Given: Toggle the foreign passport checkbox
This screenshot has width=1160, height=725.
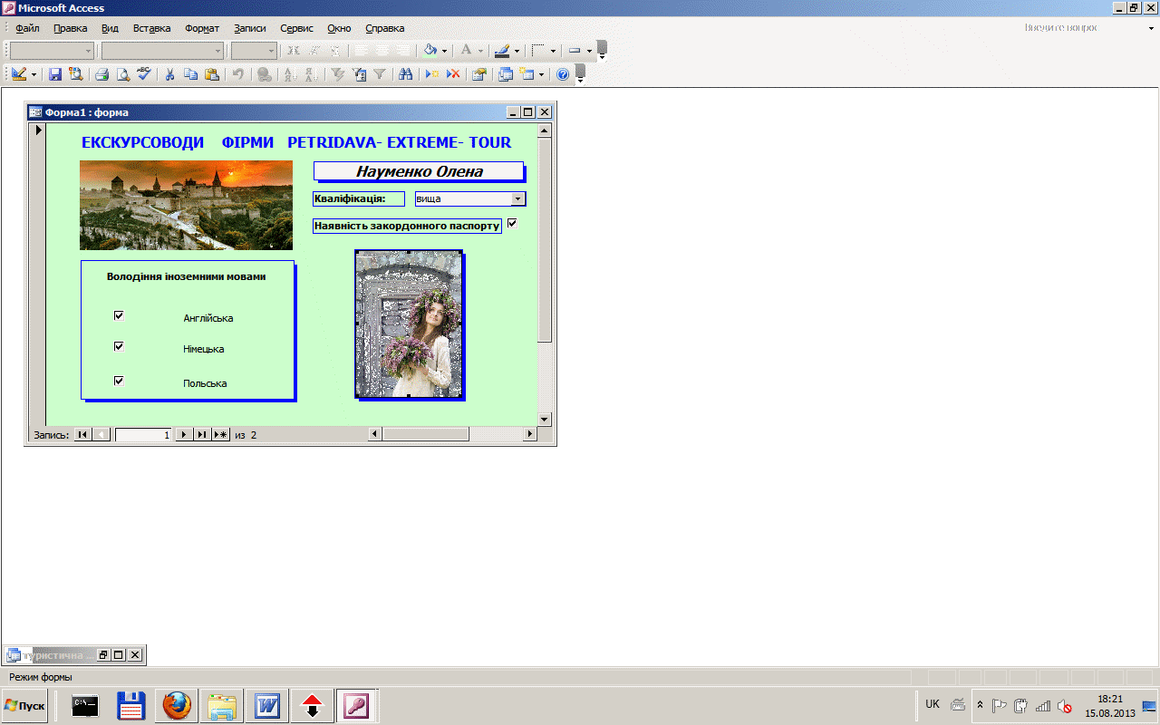Looking at the screenshot, I should [512, 223].
